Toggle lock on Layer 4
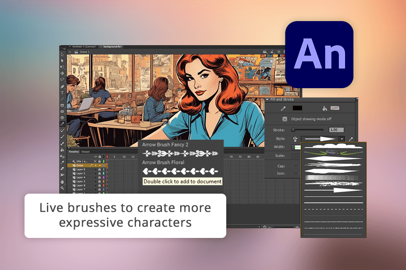This screenshot has width=406, height=270. pyautogui.click(x=99, y=178)
